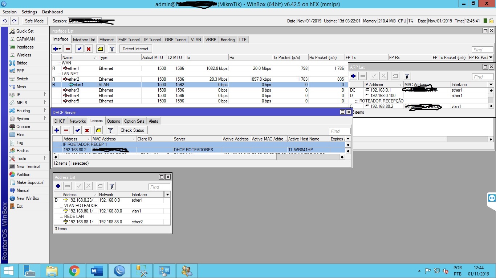Image resolution: width=496 pixels, height=278 pixels.
Task: Open the Settings menu
Action: coord(29,12)
